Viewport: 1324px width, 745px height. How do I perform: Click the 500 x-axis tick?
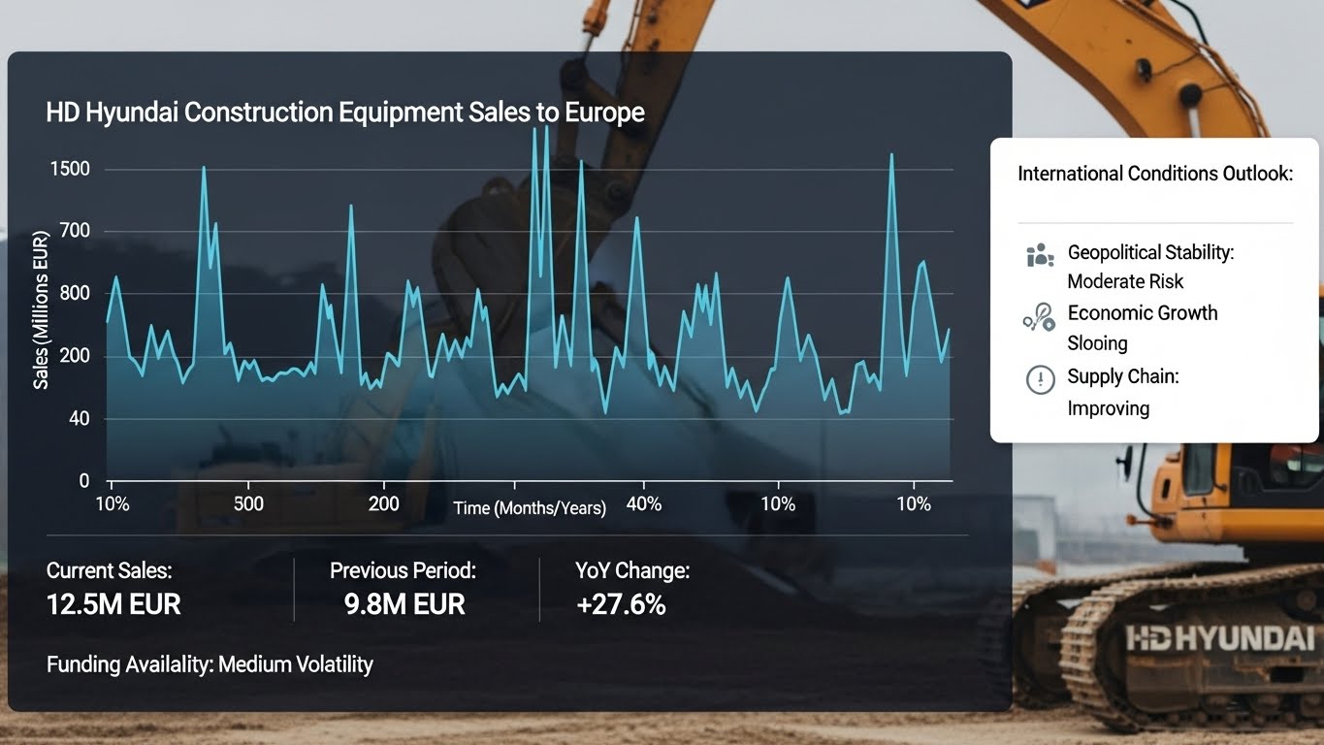click(x=248, y=504)
